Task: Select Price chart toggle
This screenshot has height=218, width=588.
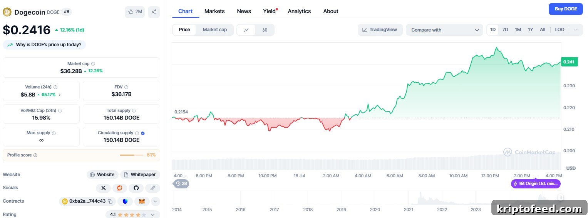Action: 184,30
